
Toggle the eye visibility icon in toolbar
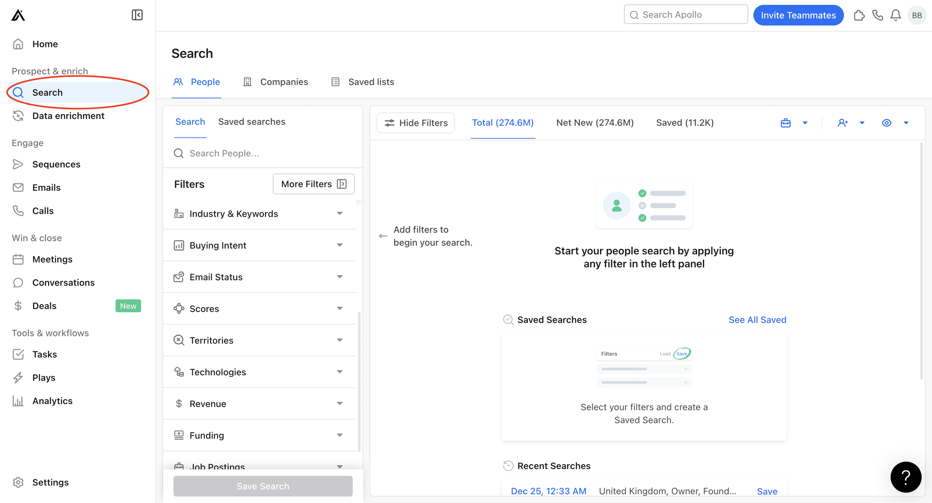coord(886,123)
